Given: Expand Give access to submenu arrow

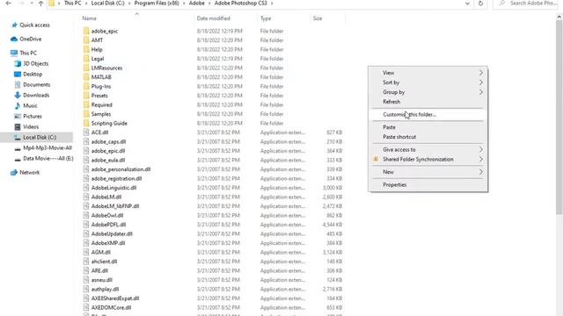Looking at the screenshot, I should coord(481,149).
